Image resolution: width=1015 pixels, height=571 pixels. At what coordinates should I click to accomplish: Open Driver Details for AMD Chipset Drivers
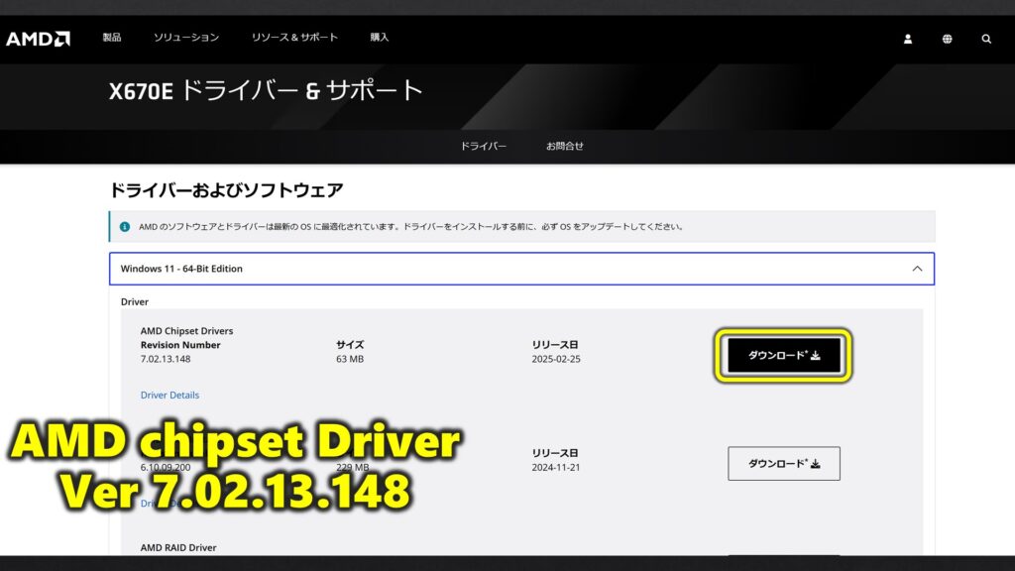pyautogui.click(x=169, y=395)
